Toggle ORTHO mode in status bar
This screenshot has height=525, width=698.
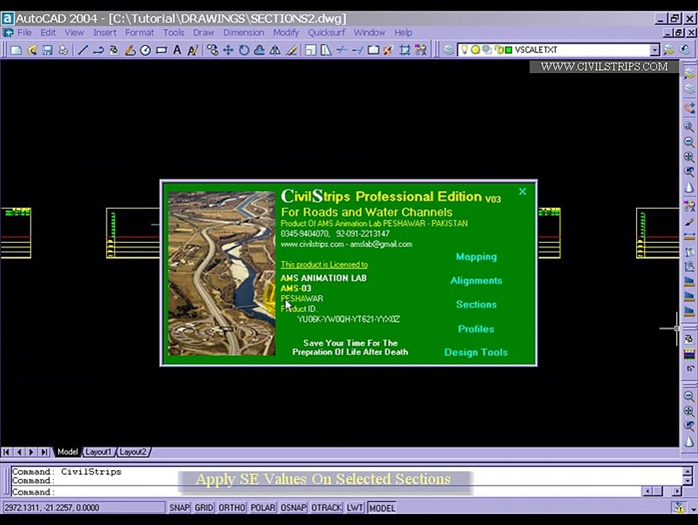coord(232,507)
